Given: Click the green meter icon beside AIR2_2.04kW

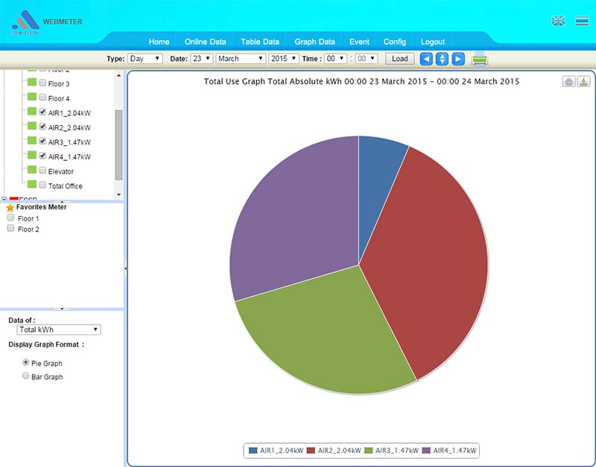Looking at the screenshot, I should pos(32,126).
